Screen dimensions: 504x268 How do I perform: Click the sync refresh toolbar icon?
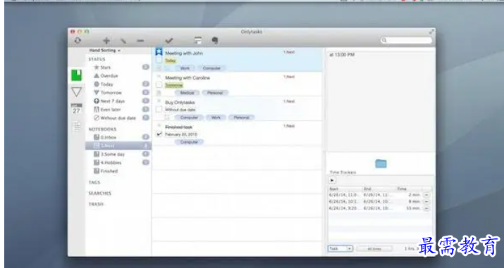pos(78,41)
